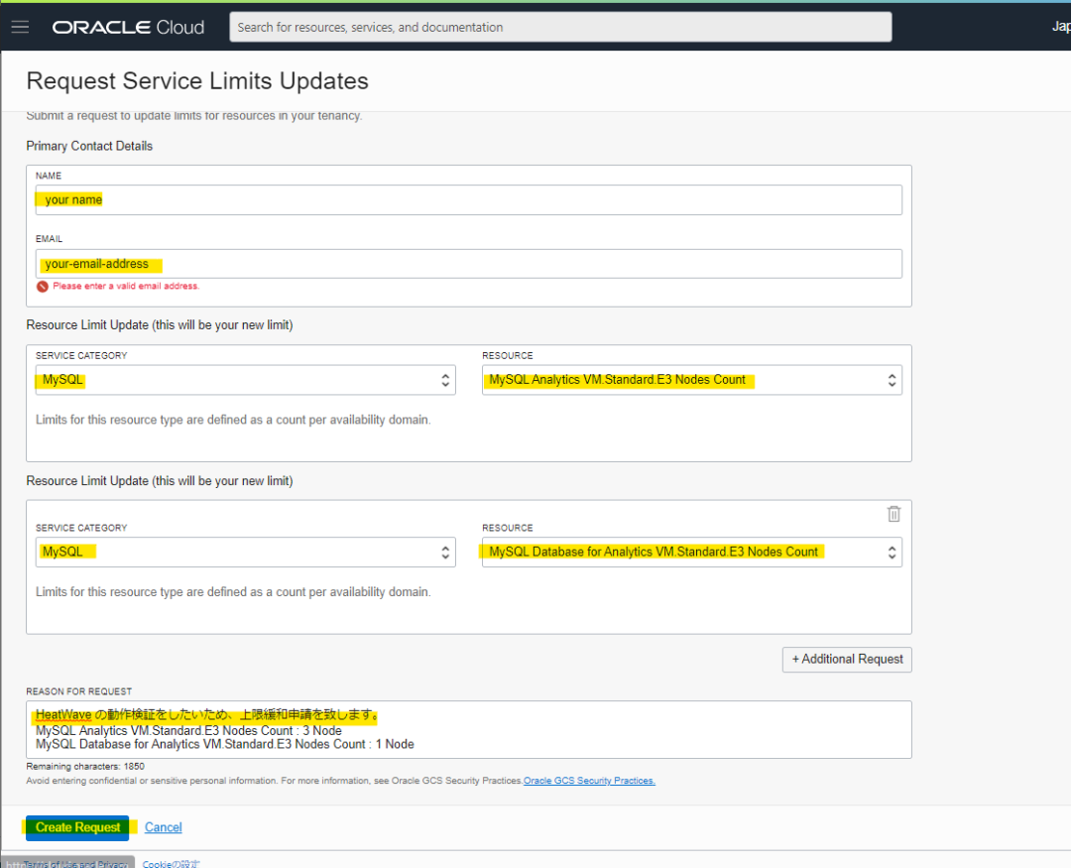The image size is (1071, 868).
Task: Open the Oracle GCS Security Practices link
Action: [589, 781]
